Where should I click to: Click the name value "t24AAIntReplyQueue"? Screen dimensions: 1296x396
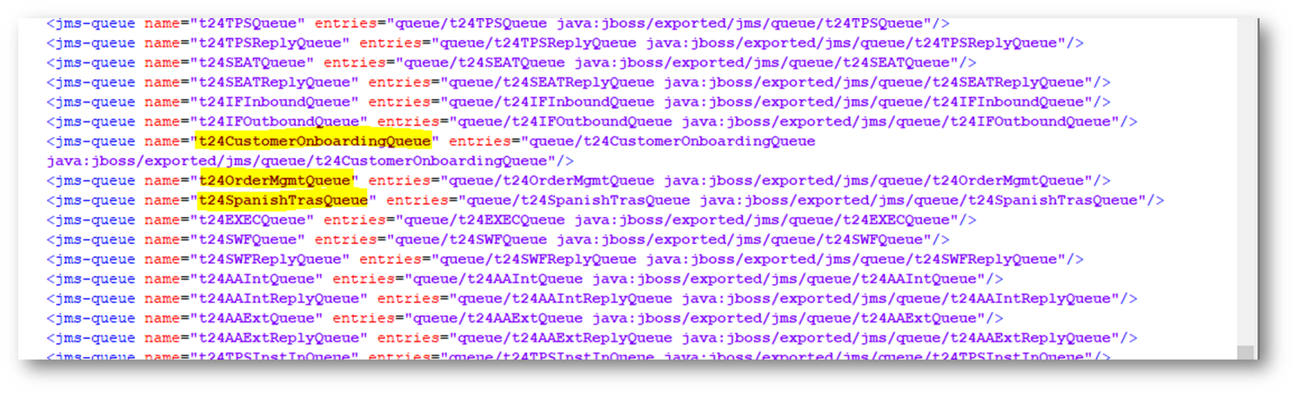click(278, 299)
